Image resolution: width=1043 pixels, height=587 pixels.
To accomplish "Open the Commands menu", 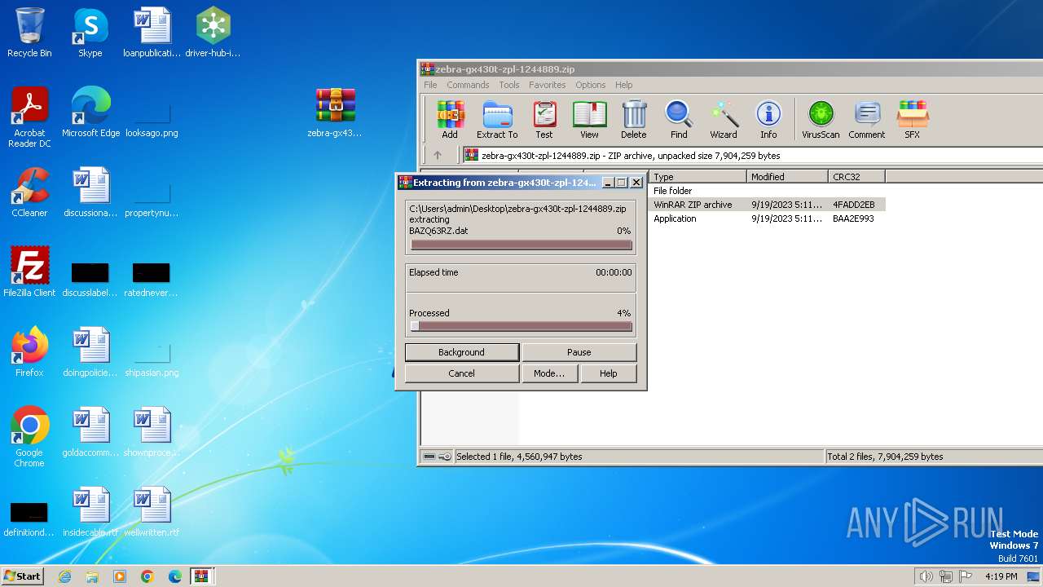I will click(x=468, y=85).
